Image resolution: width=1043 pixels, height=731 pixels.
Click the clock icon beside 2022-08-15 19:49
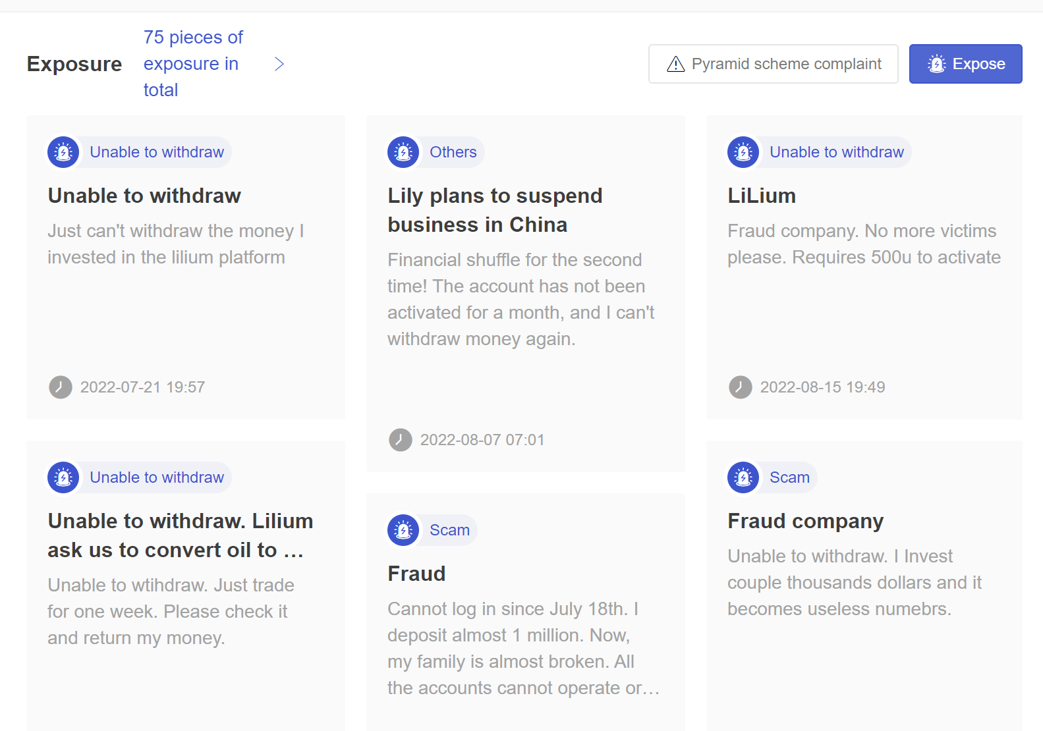[x=741, y=387]
